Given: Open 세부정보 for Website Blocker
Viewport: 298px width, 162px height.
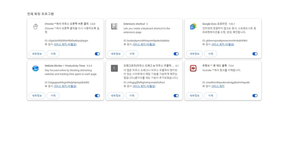Looking at the screenshot, I should [x=37, y=95].
